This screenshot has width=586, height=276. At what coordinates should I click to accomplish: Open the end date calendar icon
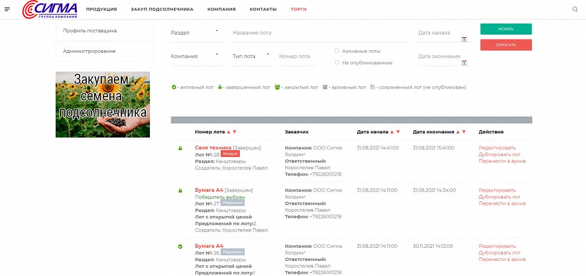click(x=464, y=63)
